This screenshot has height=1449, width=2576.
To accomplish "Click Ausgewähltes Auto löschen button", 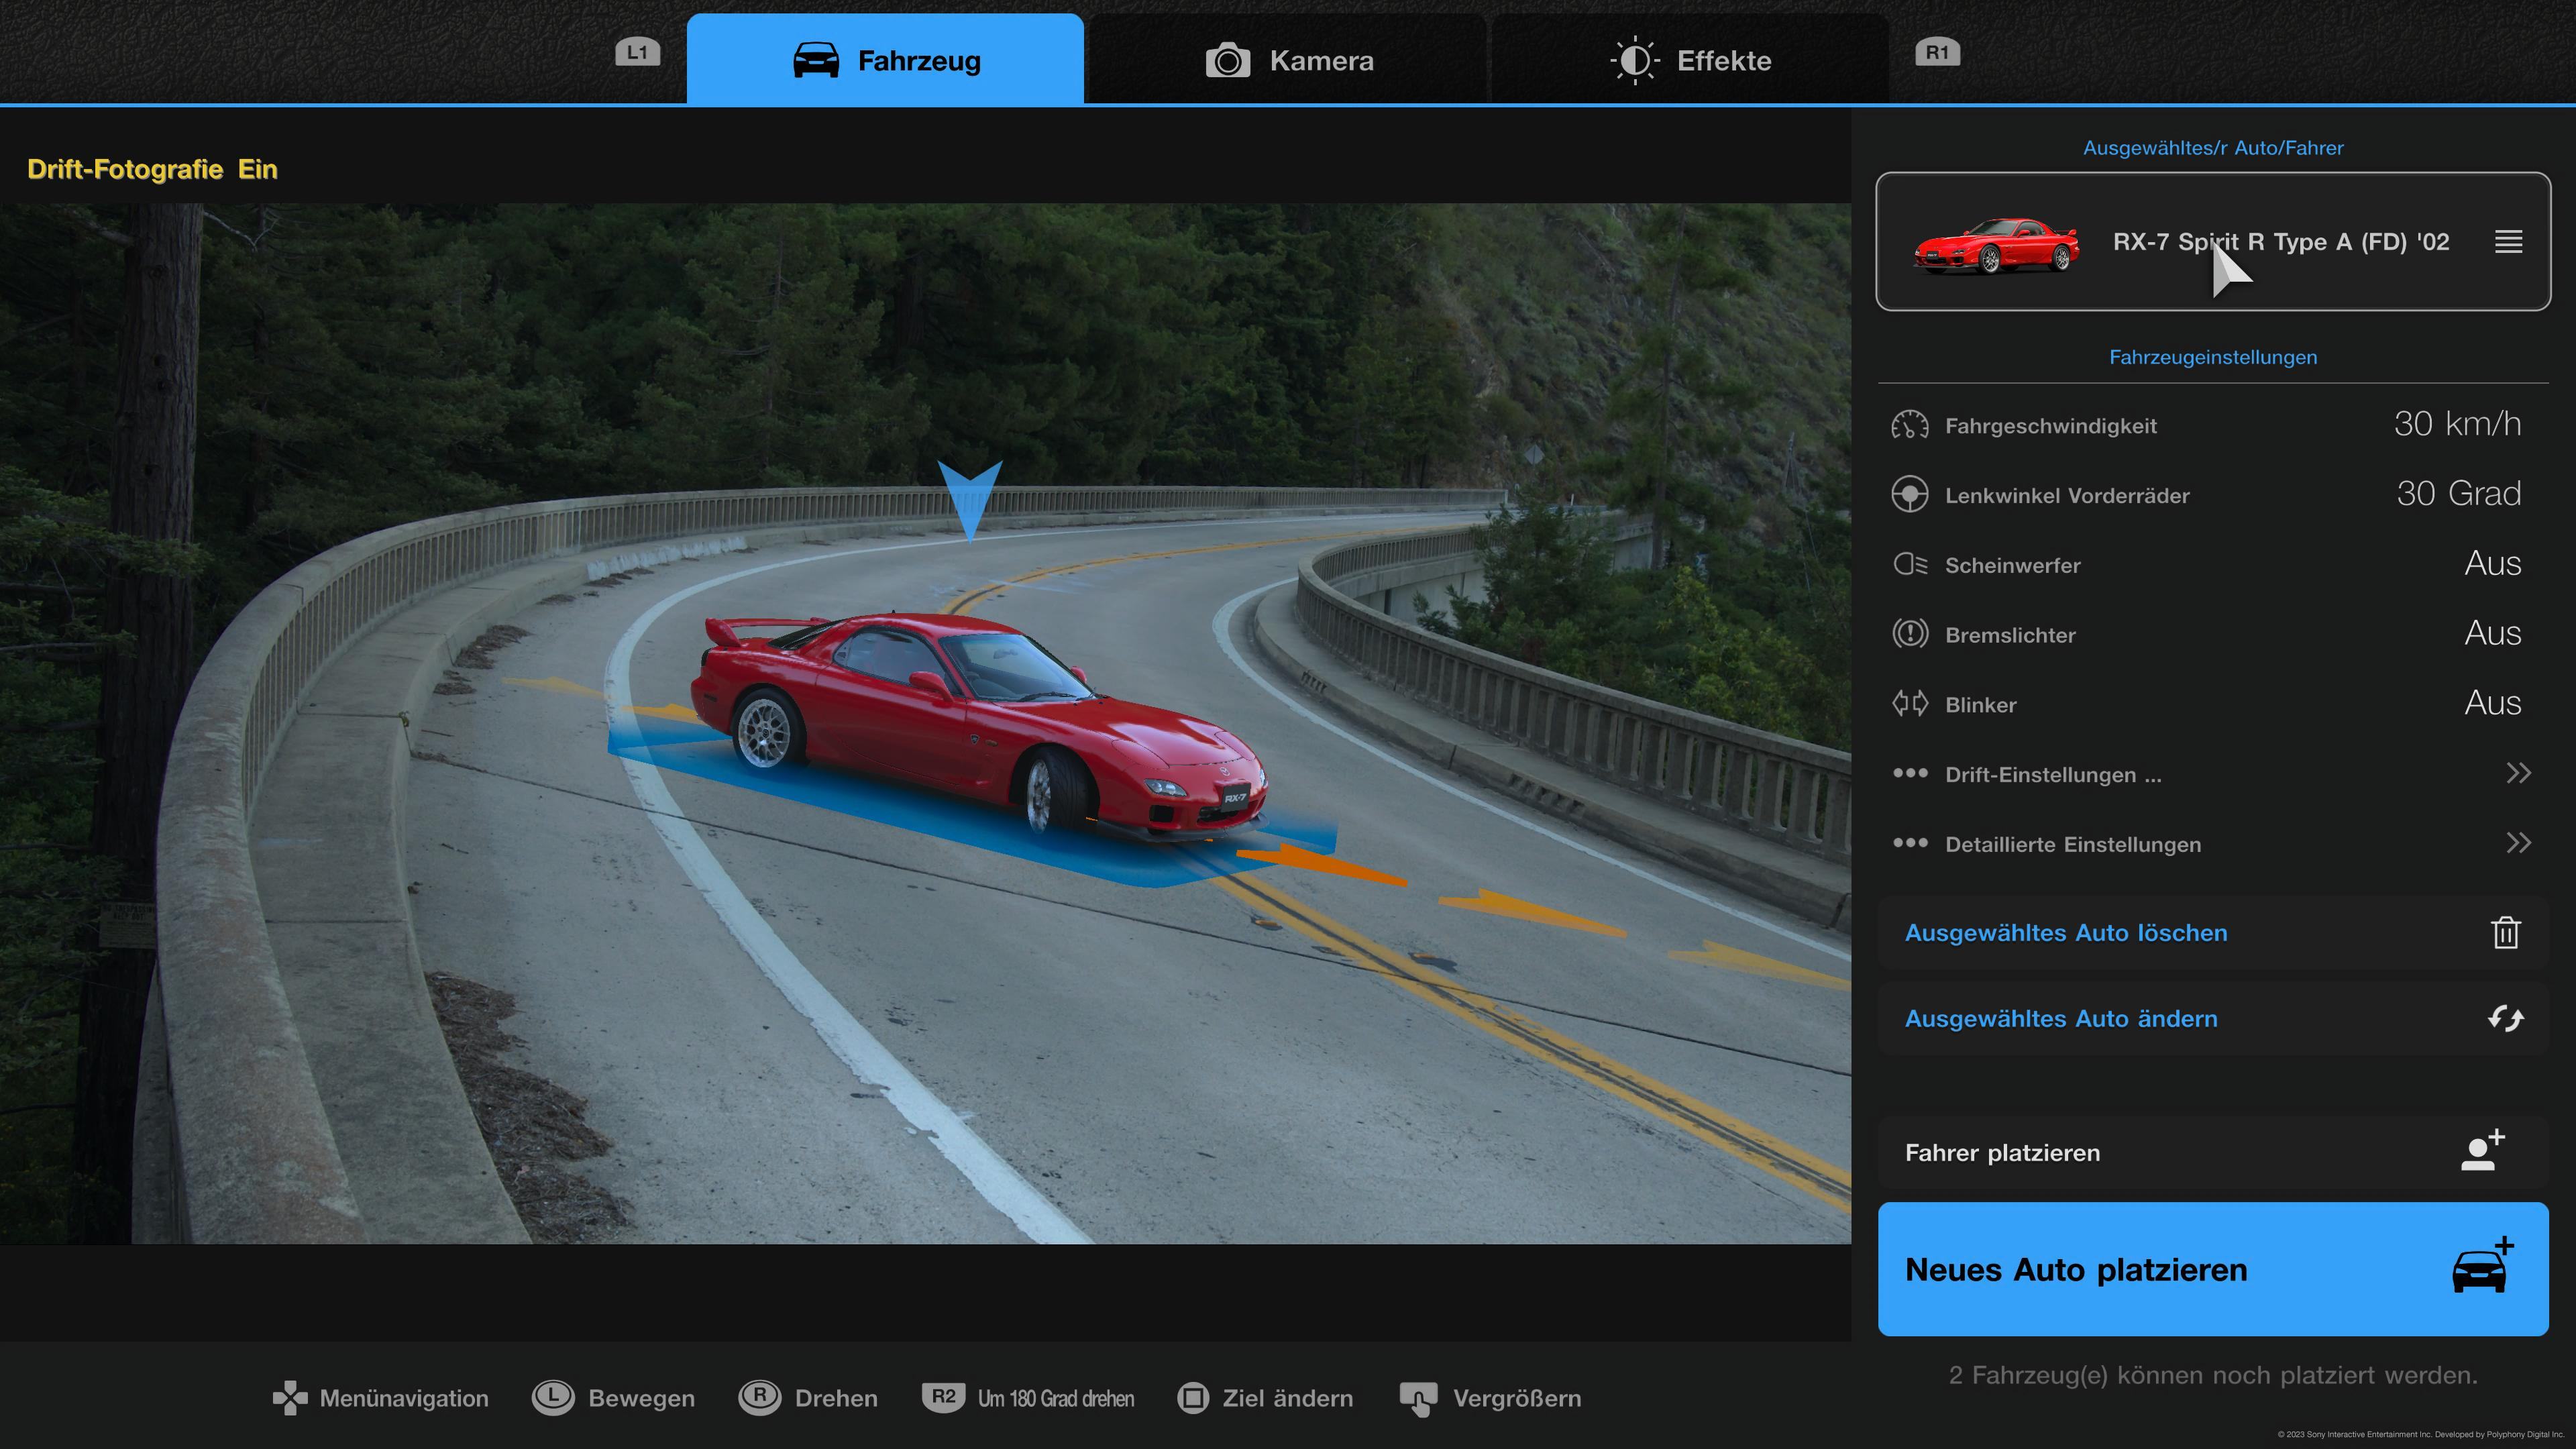I will pyautogui.click(x=2212, y=933).
